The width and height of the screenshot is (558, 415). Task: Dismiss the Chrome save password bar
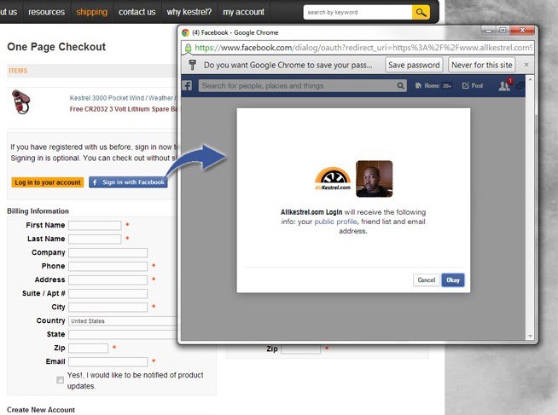click(526, 65)
